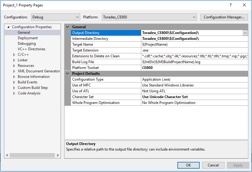The width and height of the screenshot is (252, 172).
Task: Select the Output Directory property row
Action: [159, 33]
